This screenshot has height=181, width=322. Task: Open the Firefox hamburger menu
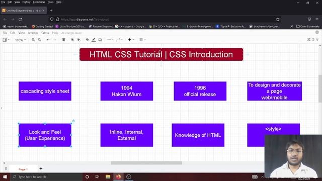[317, 19]
